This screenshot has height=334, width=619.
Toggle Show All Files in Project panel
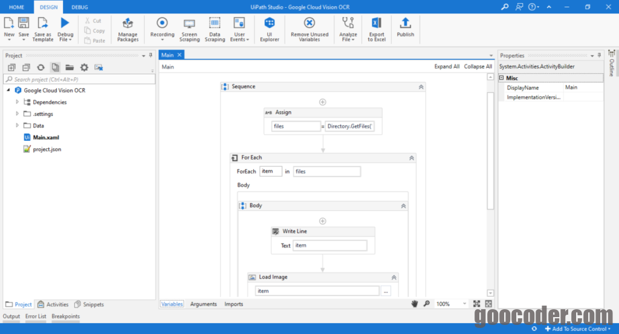click(x=55, y=67)
